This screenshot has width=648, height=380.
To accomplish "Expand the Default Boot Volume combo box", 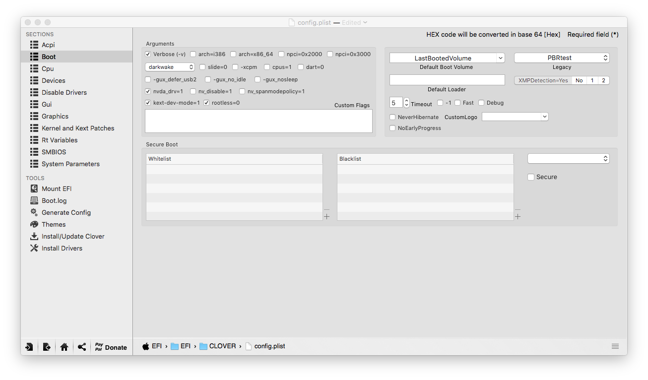I will [x=500, y=58].
